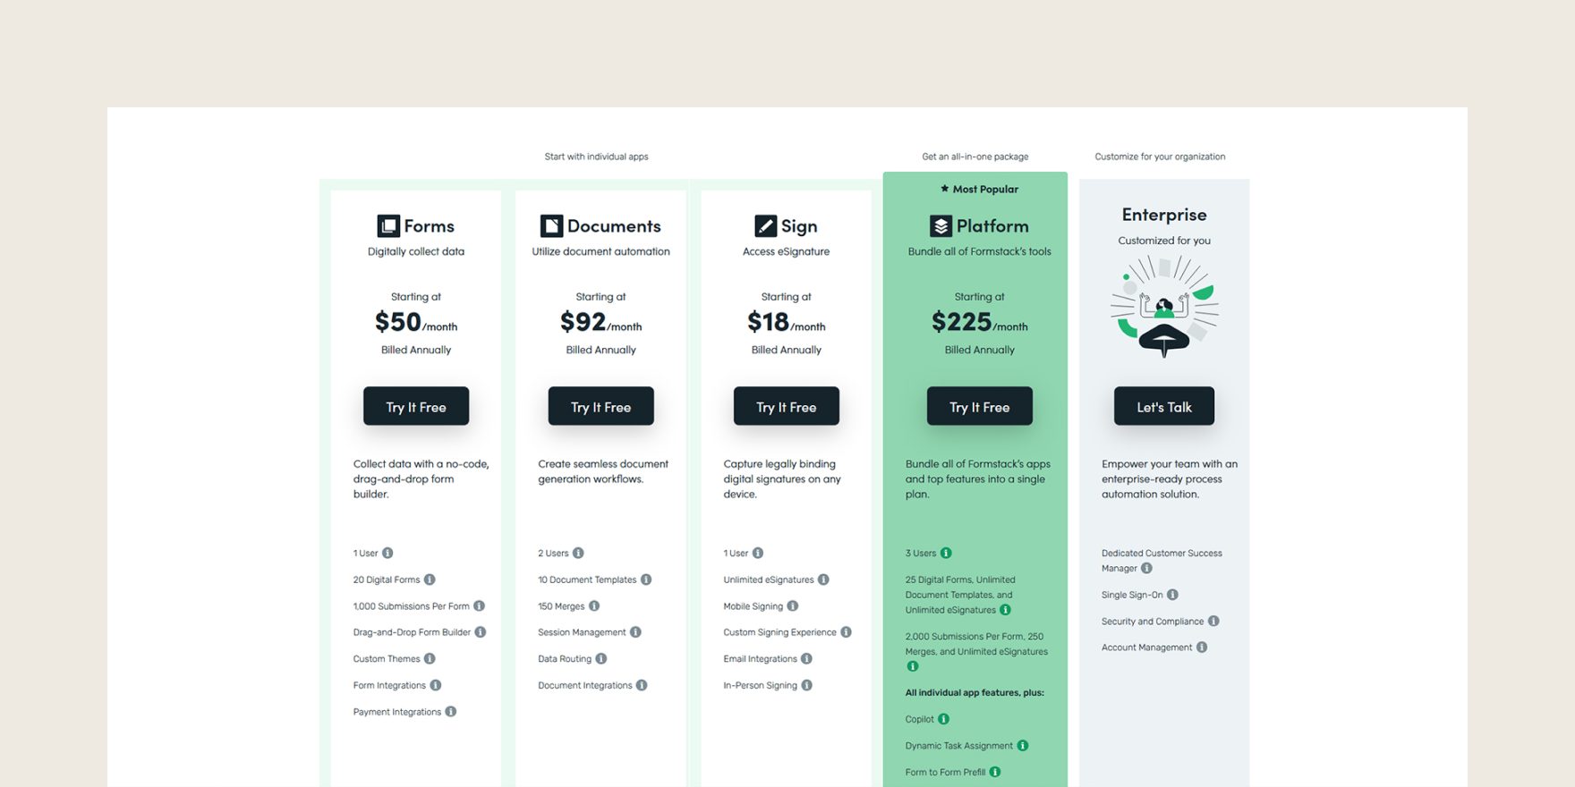Open info icon next to Form Integrations
Screen dimensions: 1575x787
tap(436, 685)
